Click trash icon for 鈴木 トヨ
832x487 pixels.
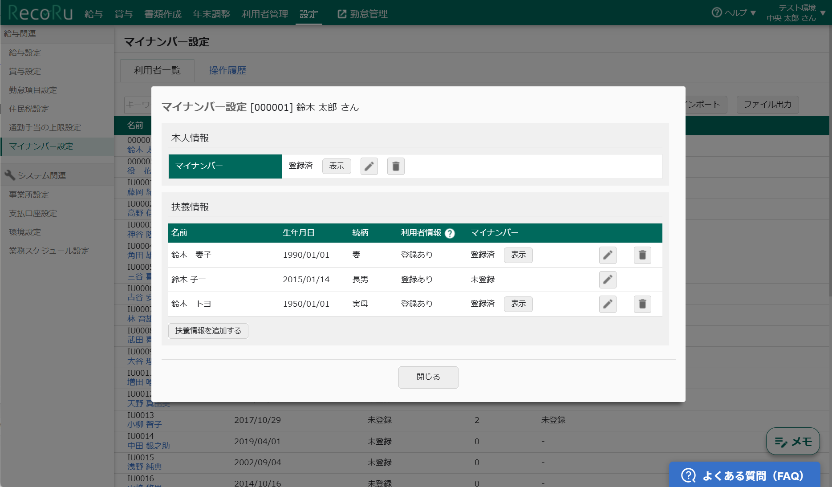pyautogui.click(x=642, y=304)
